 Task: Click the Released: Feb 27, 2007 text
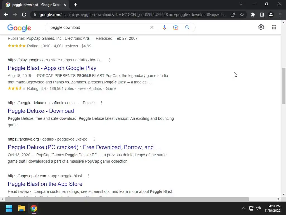click(116, 38)
